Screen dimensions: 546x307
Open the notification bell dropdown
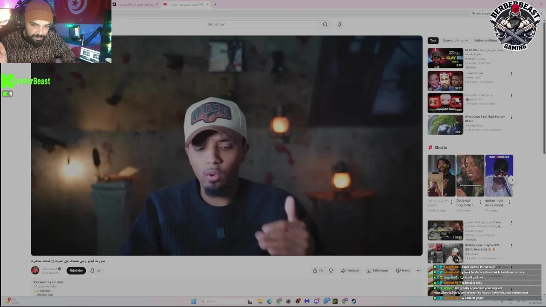95,270
